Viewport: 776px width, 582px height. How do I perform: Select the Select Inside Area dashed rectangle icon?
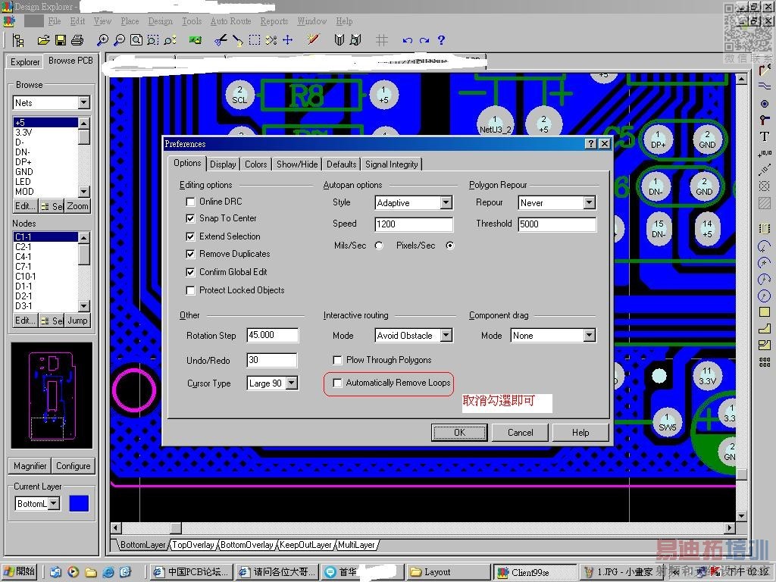255,40
